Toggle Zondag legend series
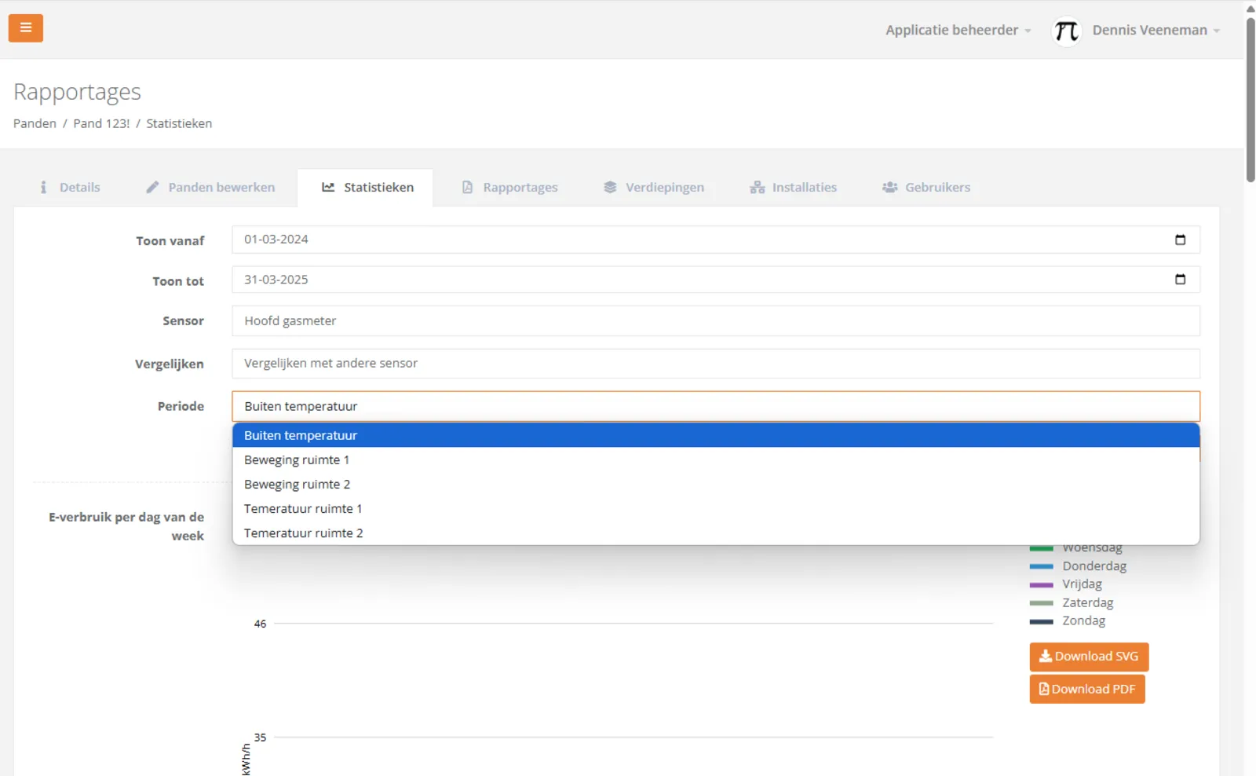Image resolution: width=1256 pixels, height=776 pixels. [1068, 620]
